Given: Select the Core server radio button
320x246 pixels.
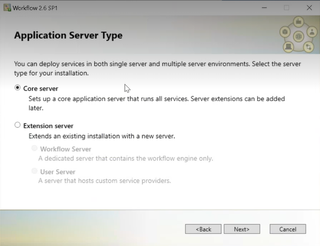Looking at the screenshot, I should 17,88.
